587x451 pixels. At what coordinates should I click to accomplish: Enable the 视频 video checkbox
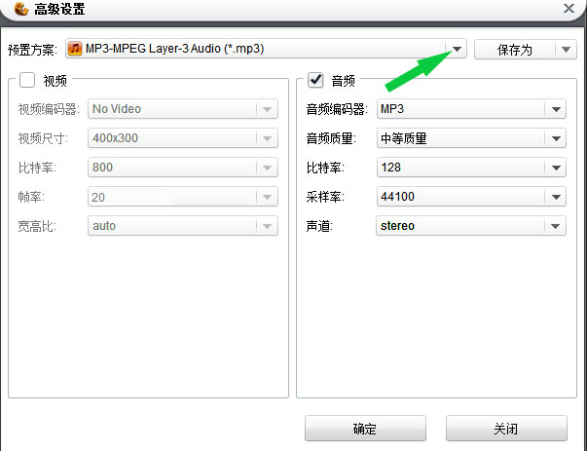click(x=26, y=80)
